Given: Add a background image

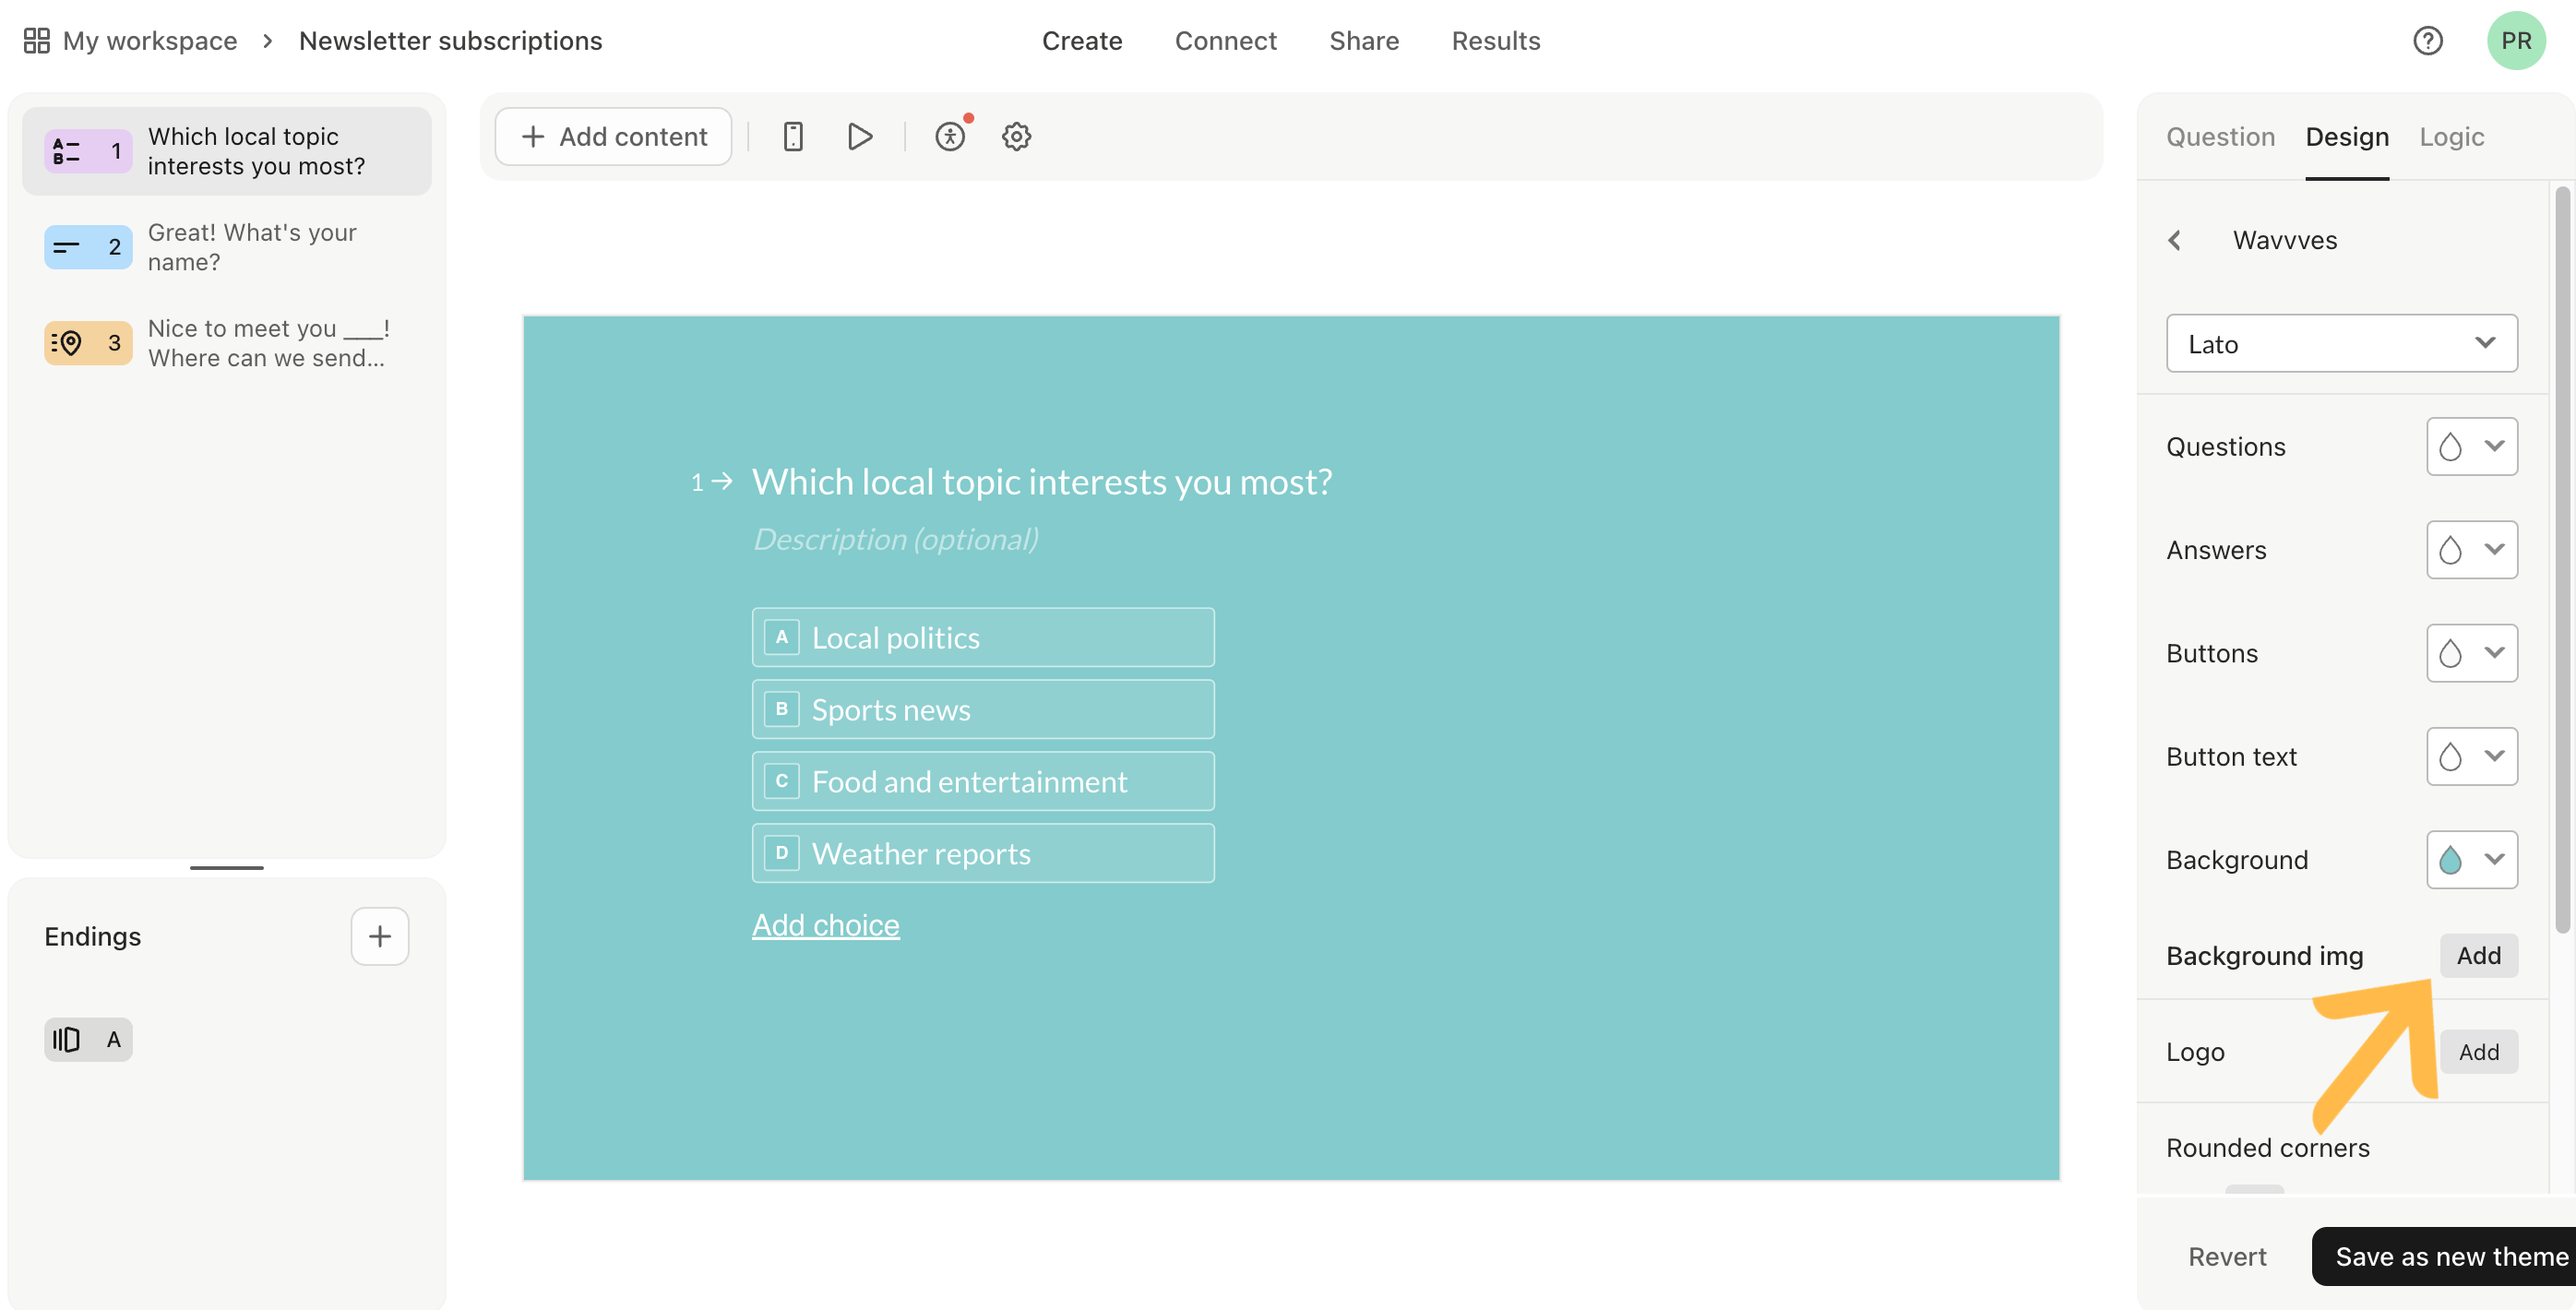Looking at the screenshot, I should click(2478, 956).
